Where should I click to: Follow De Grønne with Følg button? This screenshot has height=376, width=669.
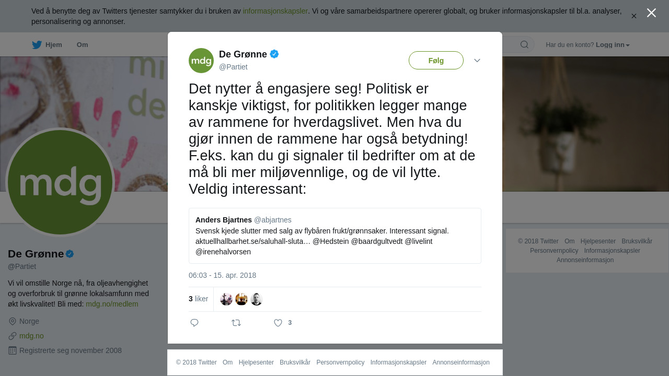[436, 61]
